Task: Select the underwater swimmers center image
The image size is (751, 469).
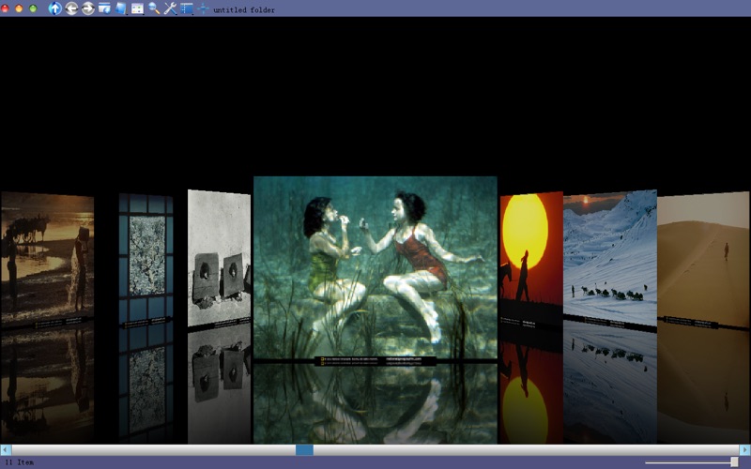Action: [x=375, y=268]
